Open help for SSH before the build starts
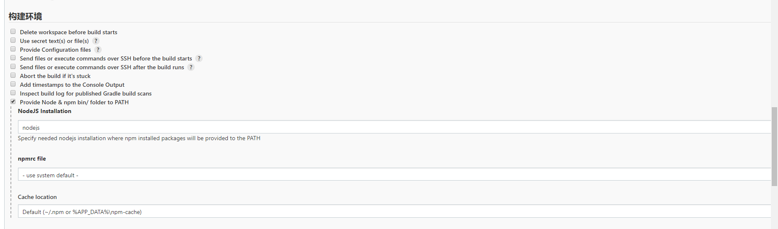This screenshot has width=778, height=229. [199, 58]
